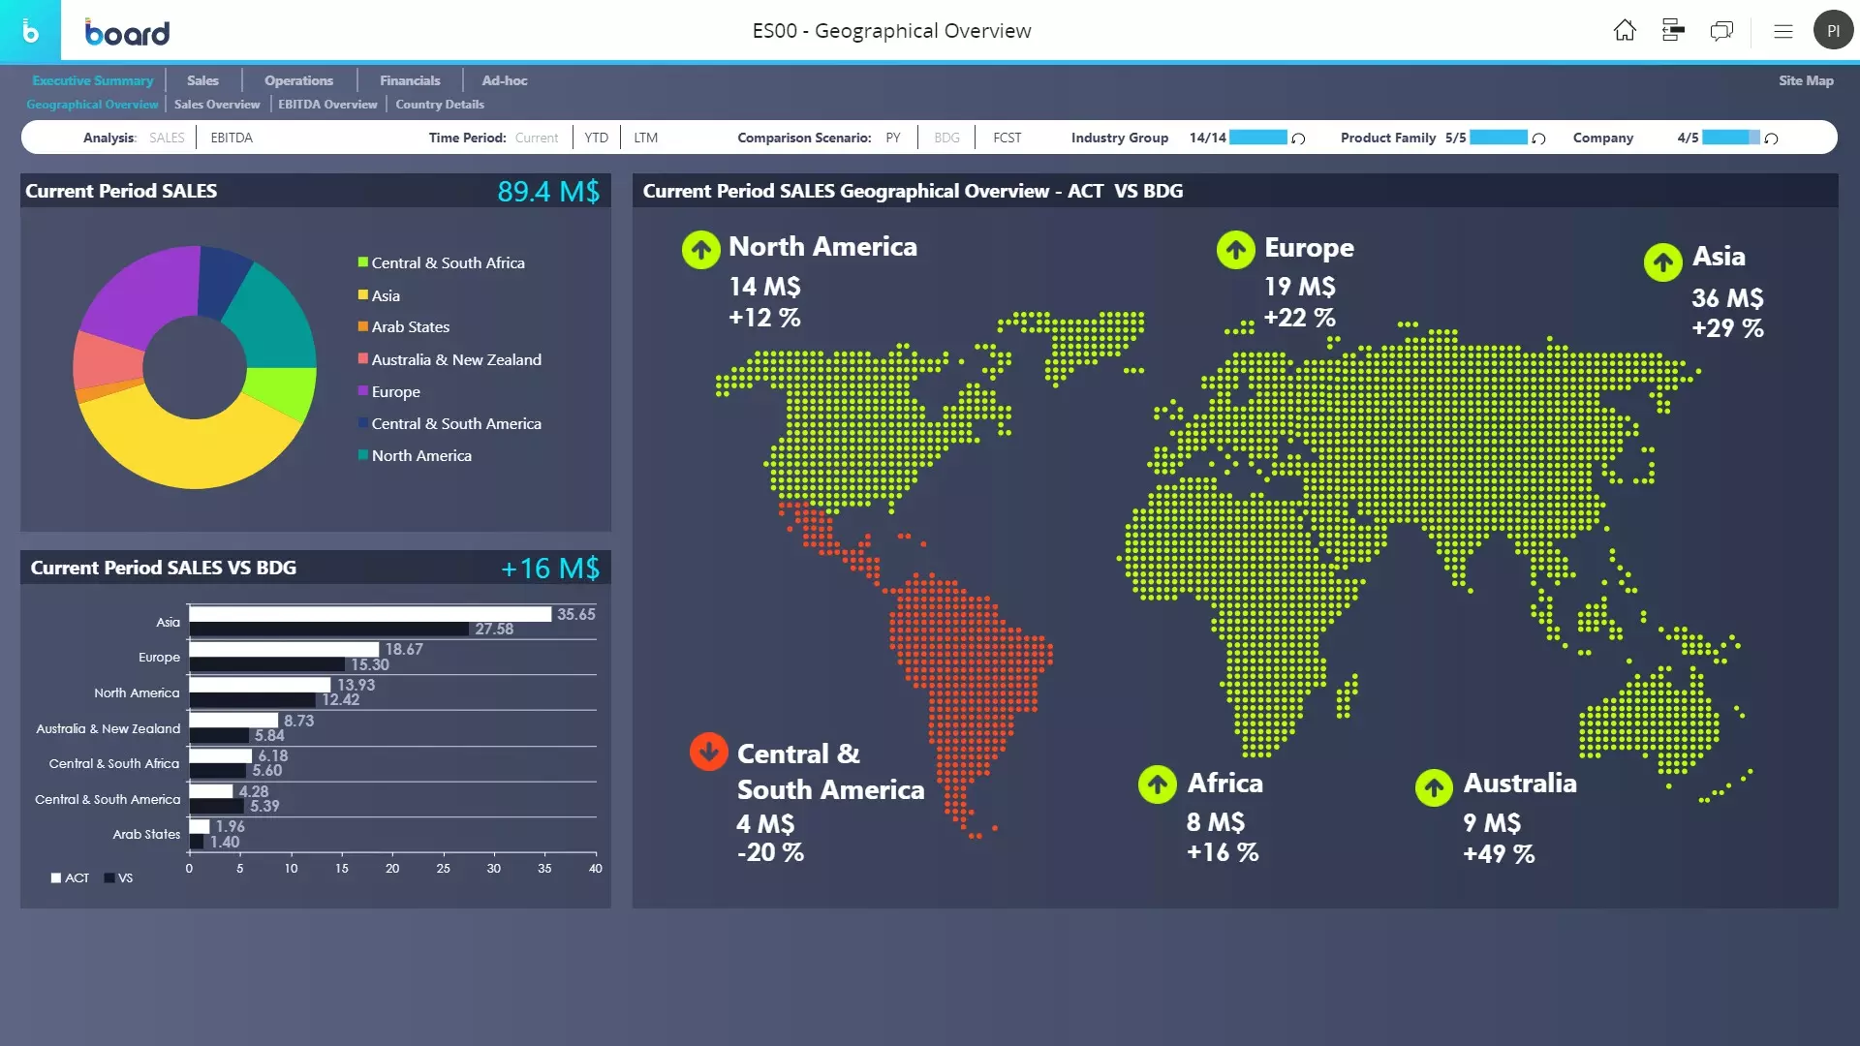Click the board wordmark logo
Screen dimensions: 1860x1046
pos(127,33)
